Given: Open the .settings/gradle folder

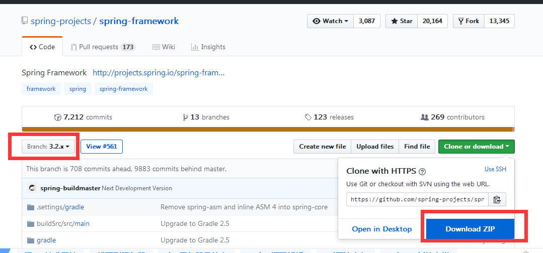Looking at the screenshot, I should click(x=60, y=207).
